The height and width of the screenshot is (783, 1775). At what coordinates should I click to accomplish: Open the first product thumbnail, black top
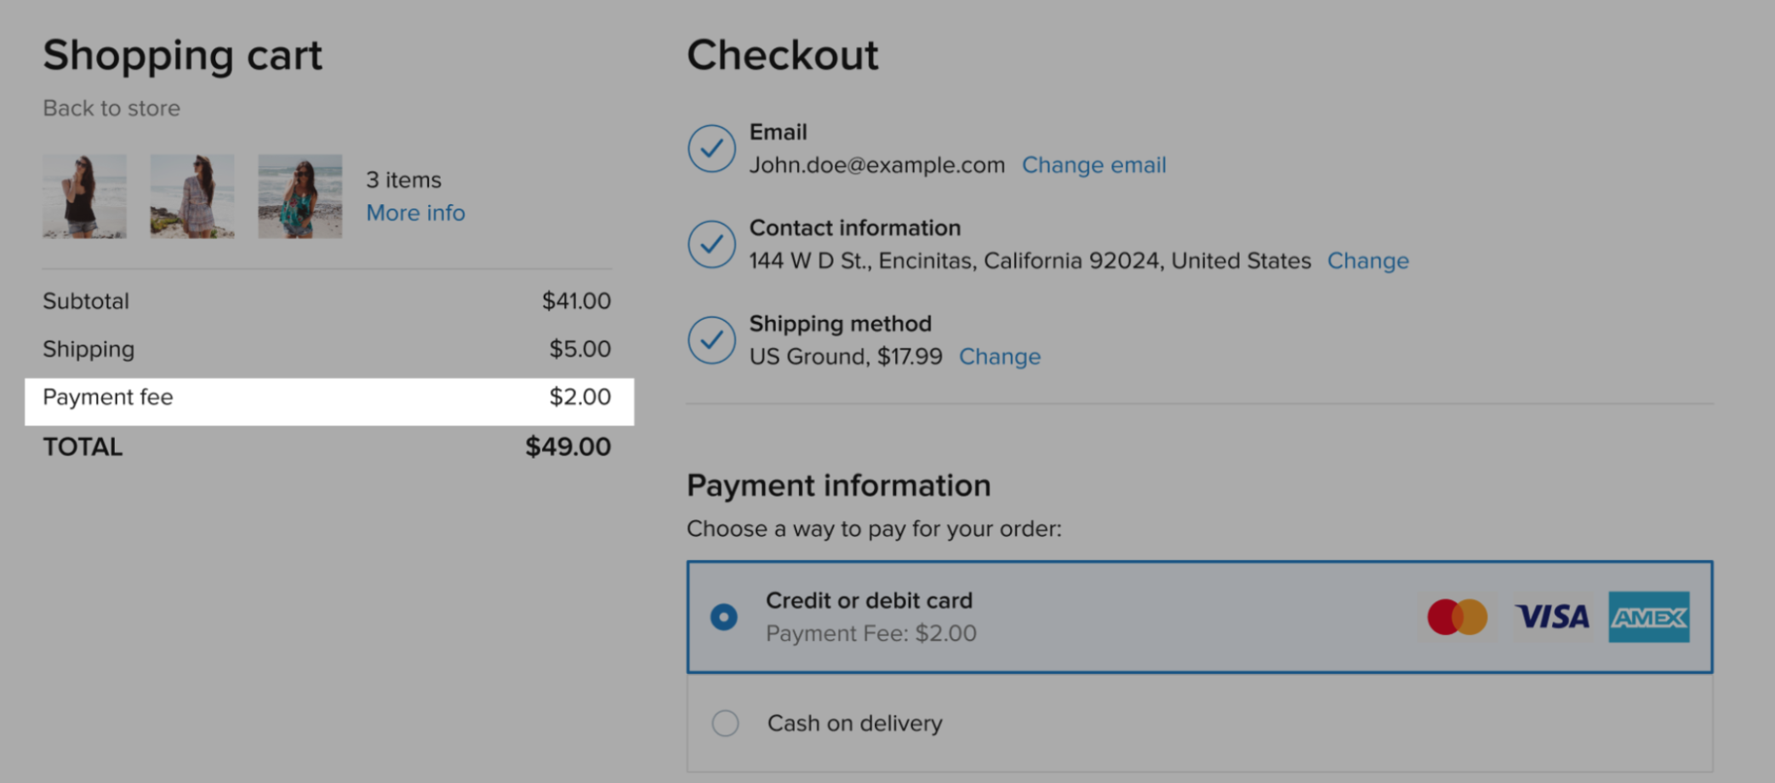tap(85, 197)
